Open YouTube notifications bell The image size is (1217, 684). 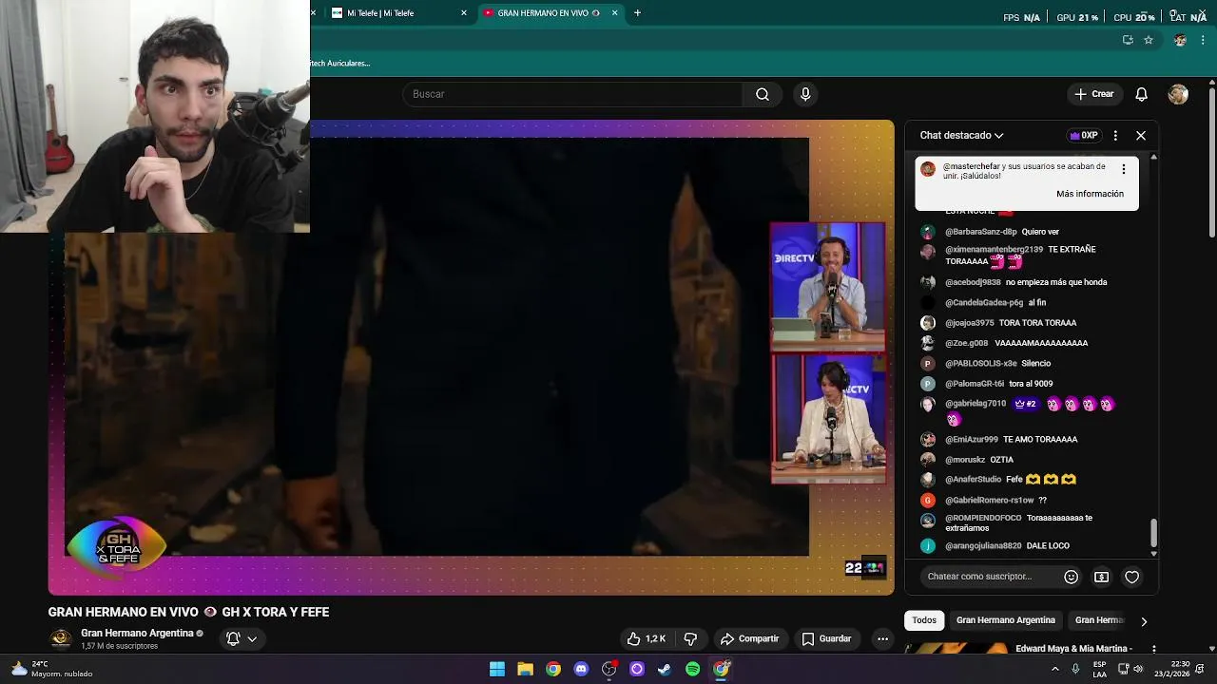pyautogui.click(x=1142, y=94)
